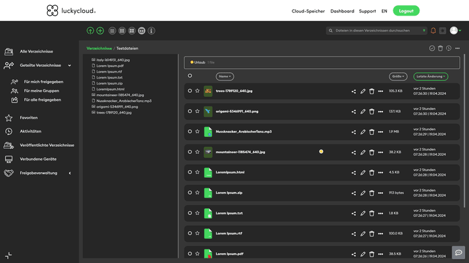The image size is (469, 263).
Task: Open Für alle freigegeben
Action: click(42, 100)
